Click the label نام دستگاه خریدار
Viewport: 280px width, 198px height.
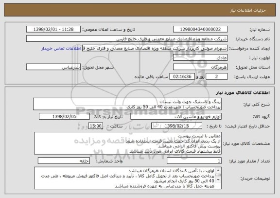coord(253,39)
